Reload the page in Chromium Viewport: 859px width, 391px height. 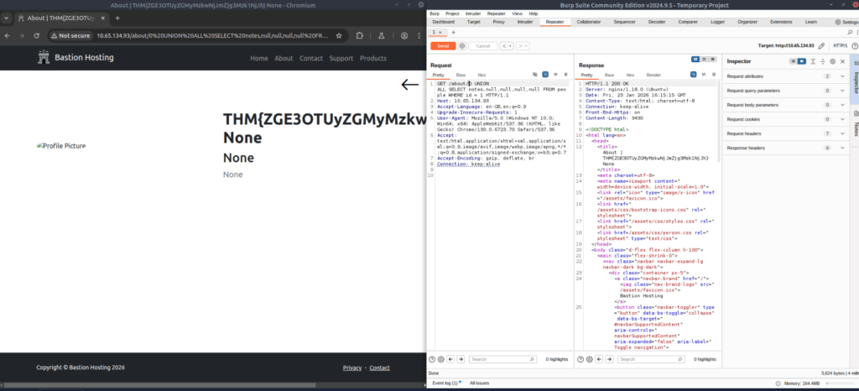pos(37,35)
